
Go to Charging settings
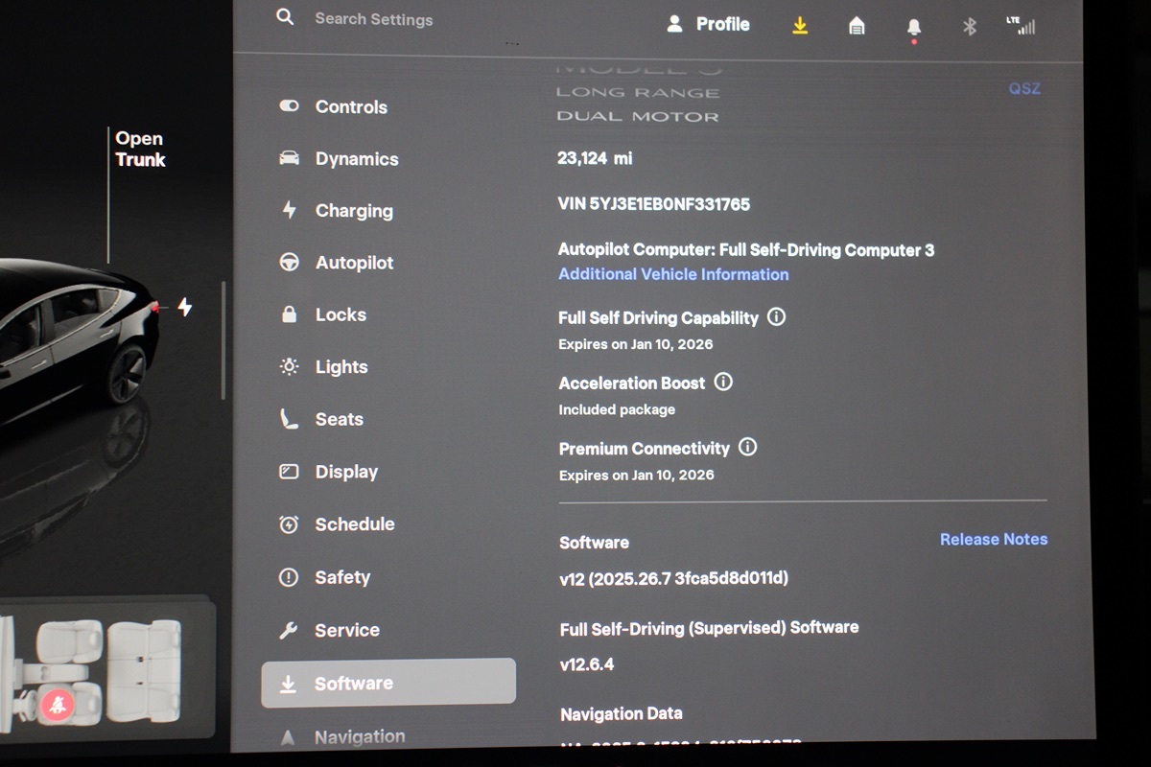(x=354, y=211)
